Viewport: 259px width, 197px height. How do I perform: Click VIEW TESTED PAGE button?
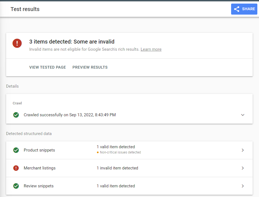coord(47,67)
